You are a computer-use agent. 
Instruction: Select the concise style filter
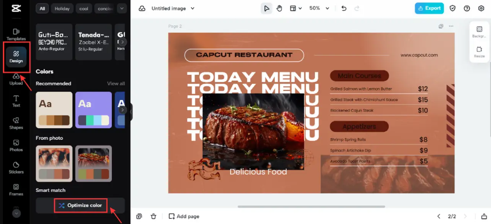coord(104,9)
